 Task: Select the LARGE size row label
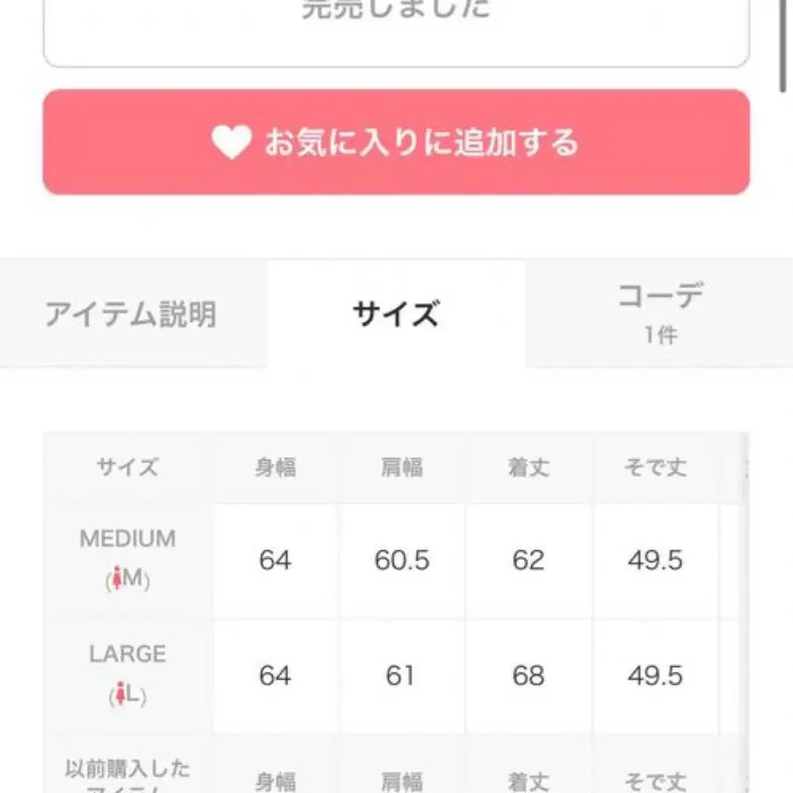(128, 655)
